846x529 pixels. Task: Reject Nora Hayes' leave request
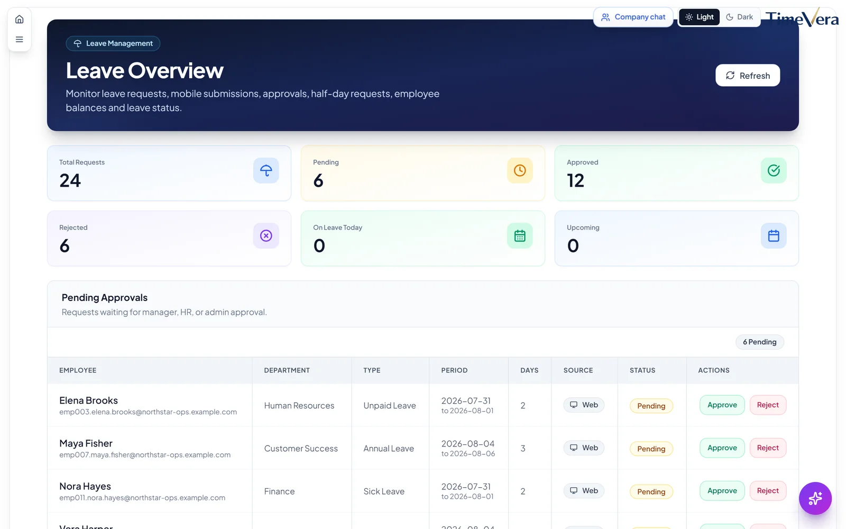pyautogui.click(x=768, y=491)
